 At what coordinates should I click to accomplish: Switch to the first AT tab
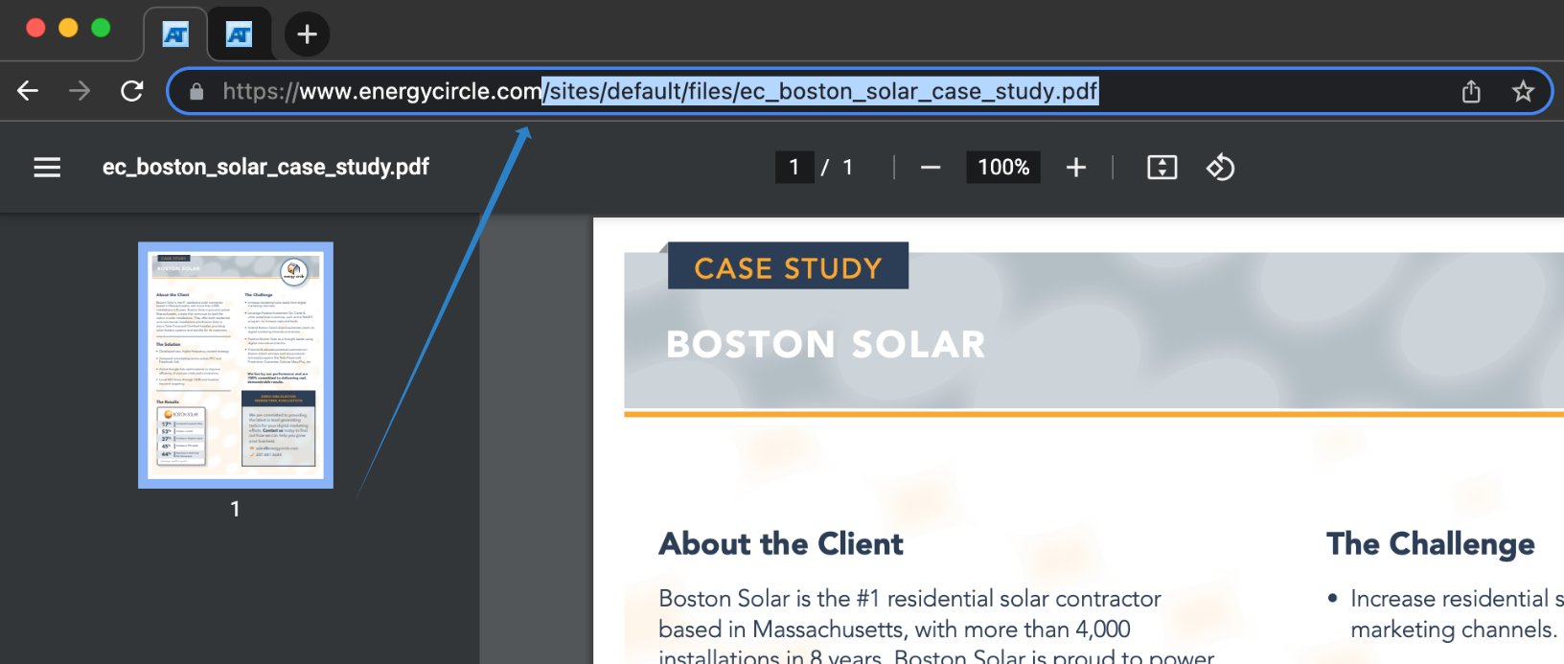pyautogui.click(x=175, y=35)
